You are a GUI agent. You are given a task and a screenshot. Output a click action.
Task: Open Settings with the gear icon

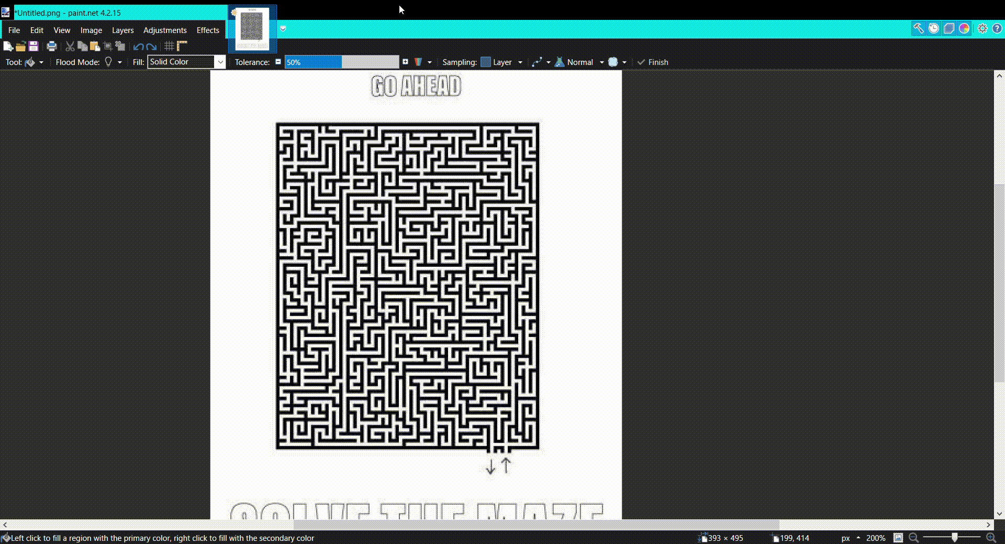[982, 28]
